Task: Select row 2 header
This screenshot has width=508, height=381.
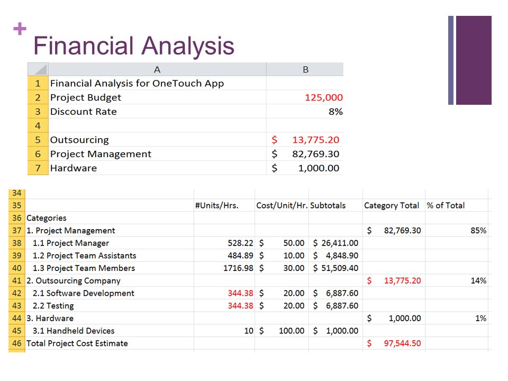Action: pos(38,97)
